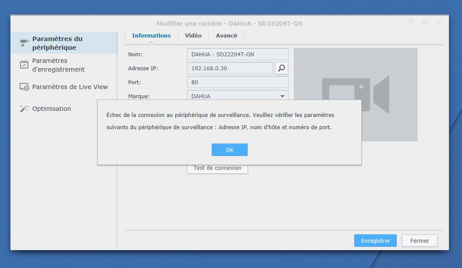Open Paramètres d'enregistrement section
Screen dimensions: 462x268
(x=64, y=65)
